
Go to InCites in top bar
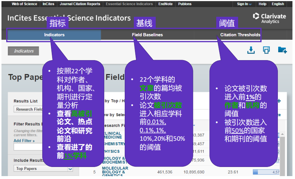[48, 4]
